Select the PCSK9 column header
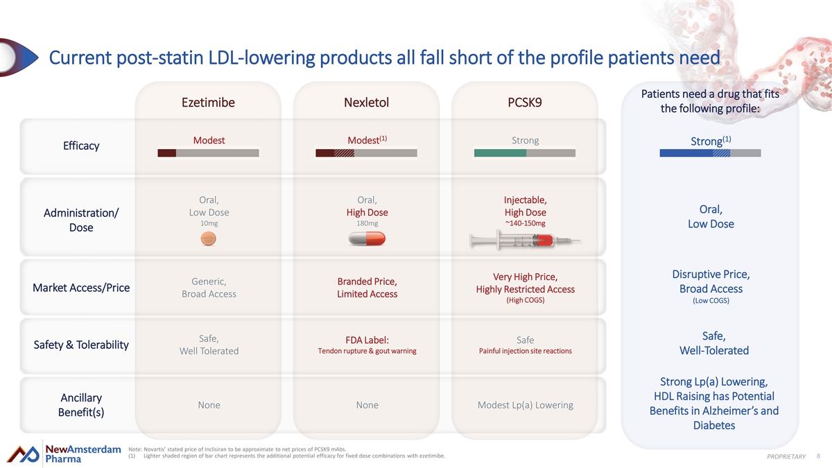This screenshot has width=832, height=468. [524, 103]
